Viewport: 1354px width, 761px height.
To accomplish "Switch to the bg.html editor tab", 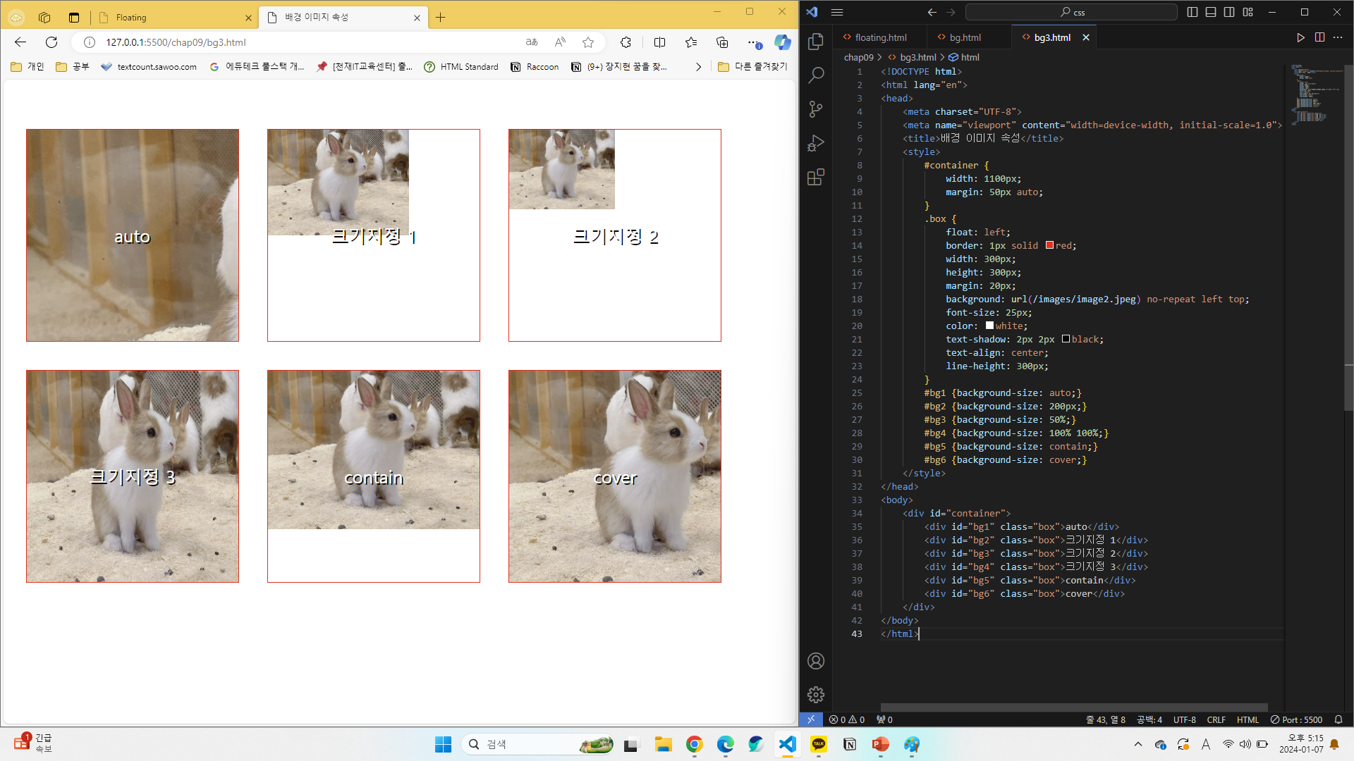I will (965, 37).
